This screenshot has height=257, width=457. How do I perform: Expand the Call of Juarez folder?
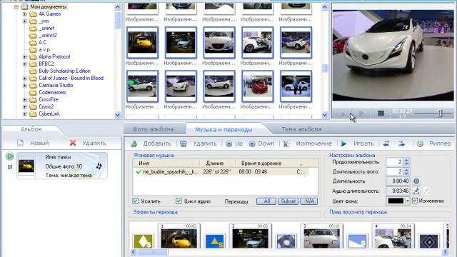25,78
